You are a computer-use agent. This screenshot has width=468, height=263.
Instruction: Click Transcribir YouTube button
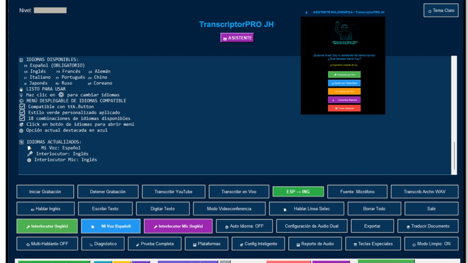[x=173, y=191]
